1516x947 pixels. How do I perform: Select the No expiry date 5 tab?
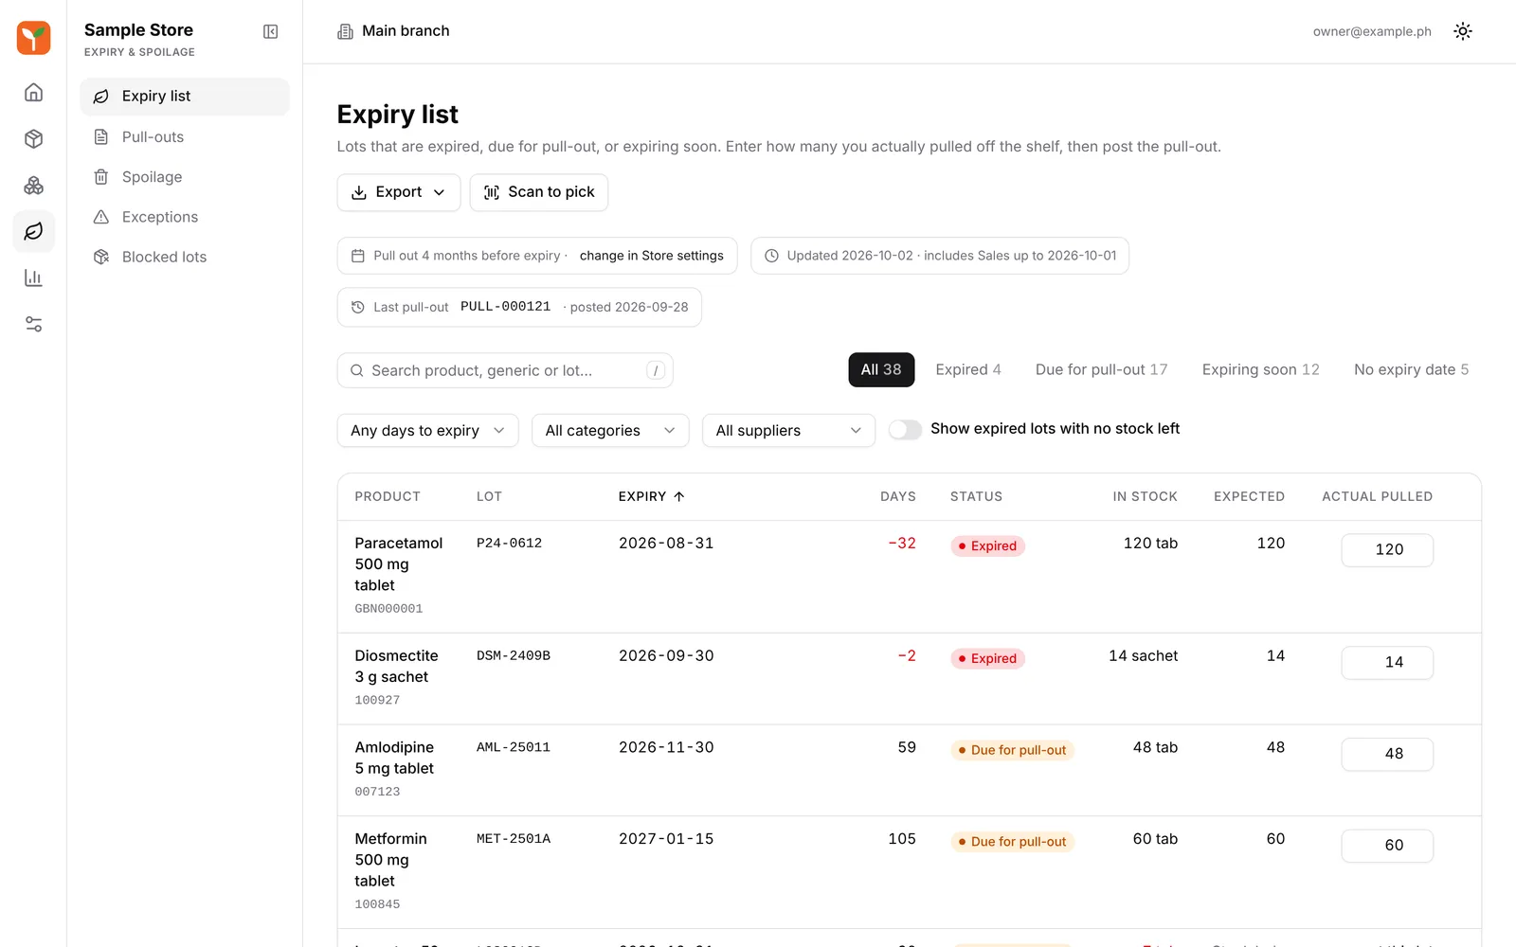[1412, 369]
